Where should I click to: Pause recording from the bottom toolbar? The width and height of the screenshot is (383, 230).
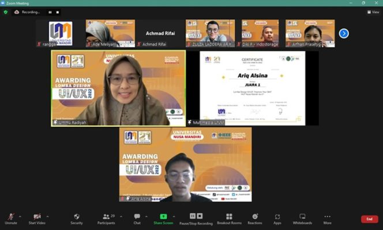[193, 216]
